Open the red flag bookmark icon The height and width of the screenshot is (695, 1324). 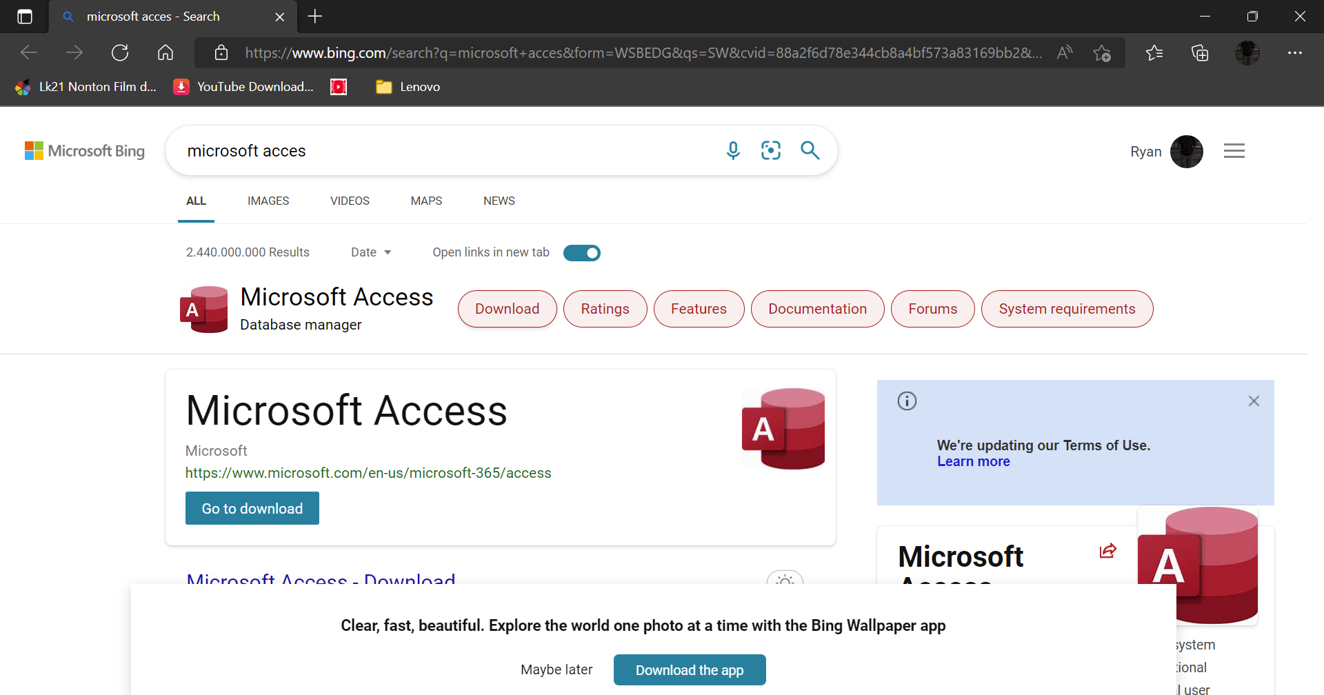click(339, 87)
